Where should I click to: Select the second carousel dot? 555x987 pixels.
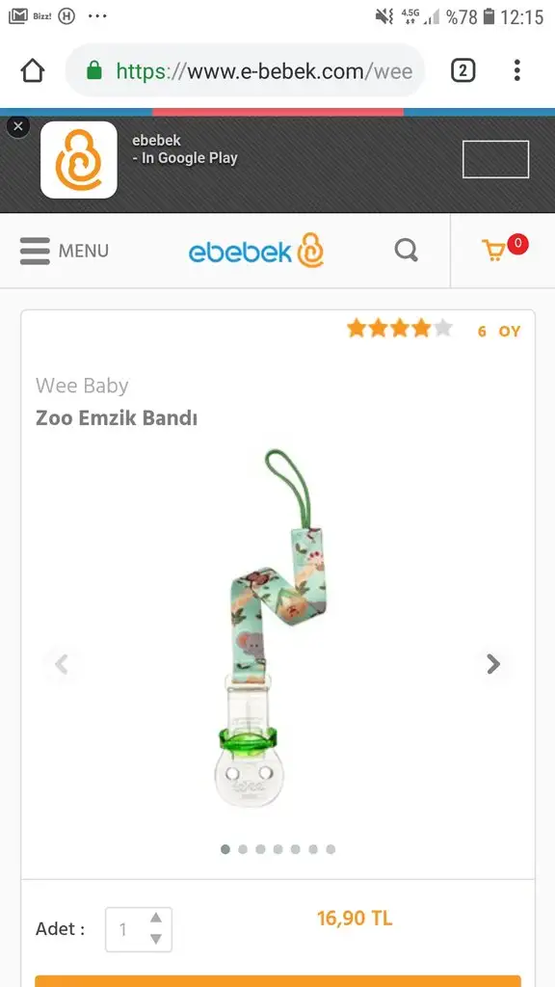[243, 849]
